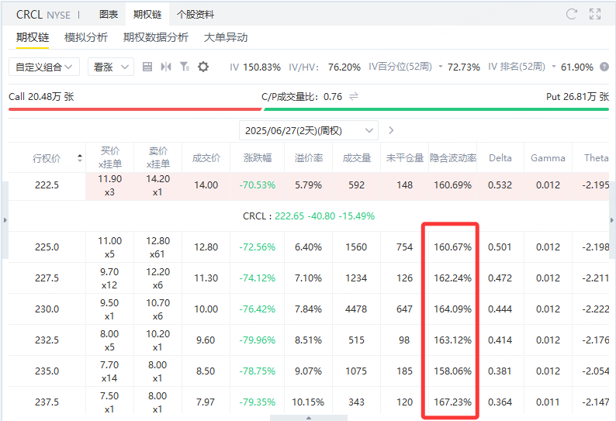Expand the left side panel arrow
This screenshot has height=421, width=616.
coord(5,220)
